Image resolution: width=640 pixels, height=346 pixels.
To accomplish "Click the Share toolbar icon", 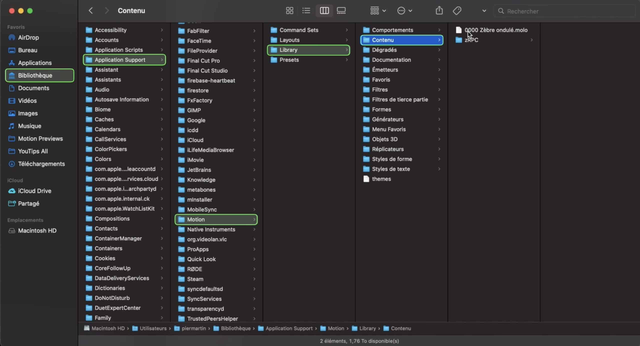I will [439, 10].
